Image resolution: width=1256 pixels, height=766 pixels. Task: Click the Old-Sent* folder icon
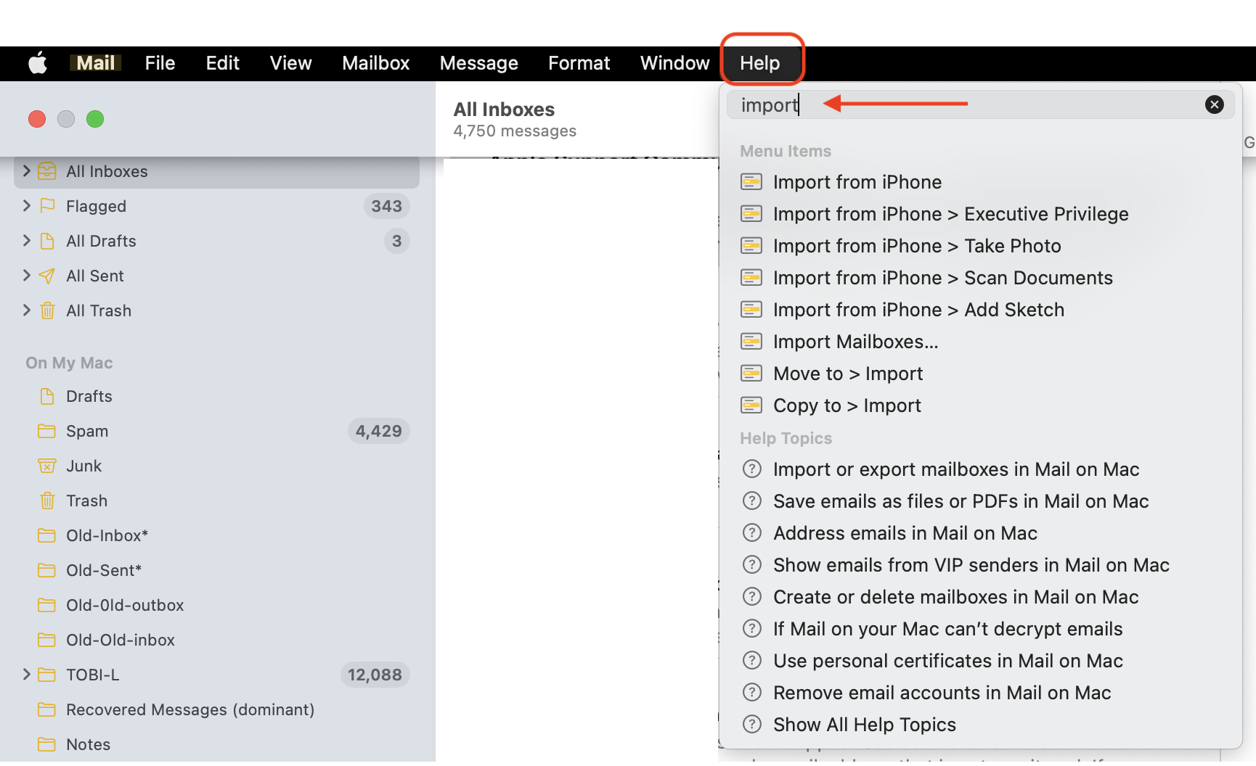pyautogui.click(x=47, y=570)
